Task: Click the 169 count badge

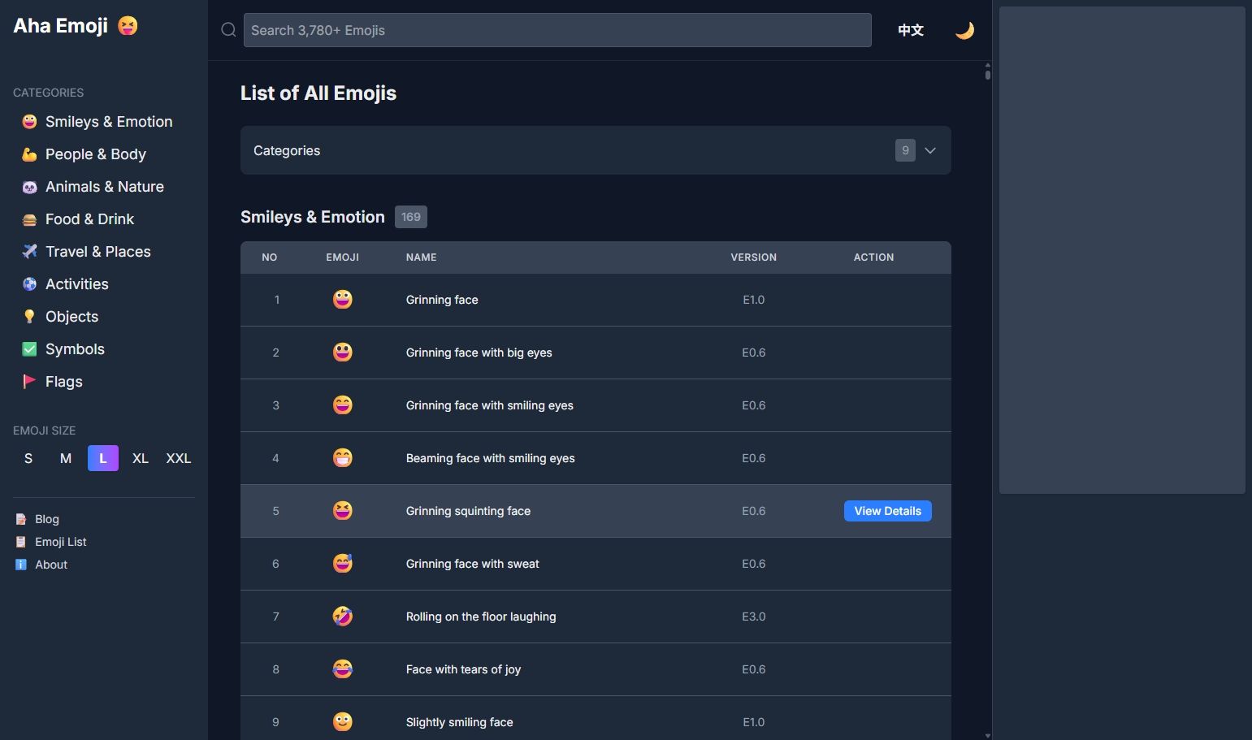Action: 411,217
